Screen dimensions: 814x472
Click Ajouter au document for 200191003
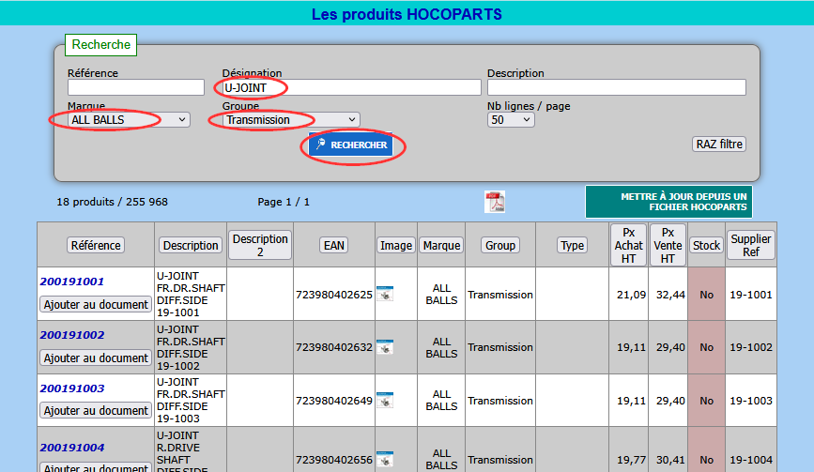(96, 411)
